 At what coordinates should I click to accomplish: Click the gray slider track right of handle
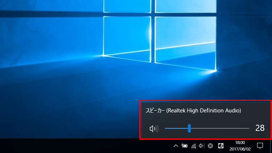tap(219, 128)
